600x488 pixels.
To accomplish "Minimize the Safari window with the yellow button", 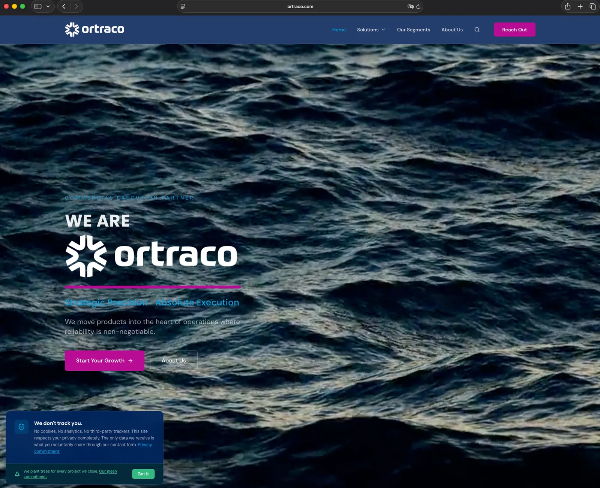I will point(14,6).
